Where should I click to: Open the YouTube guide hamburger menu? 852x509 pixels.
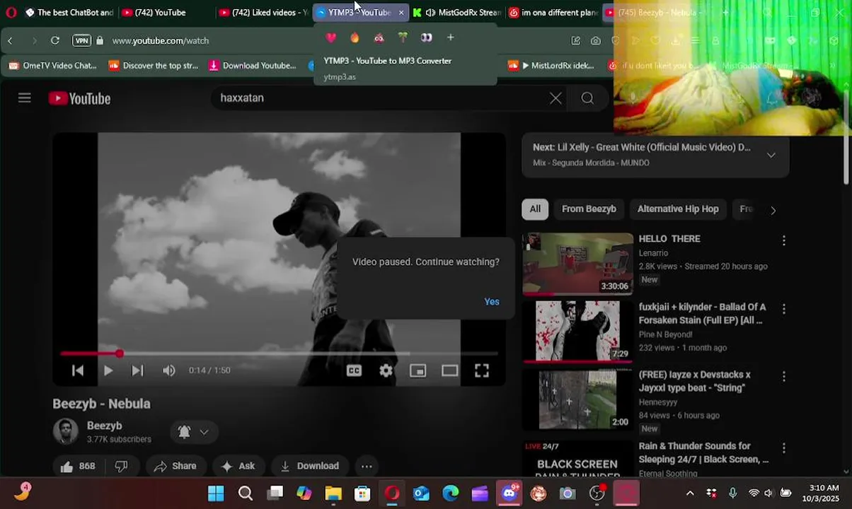pos(25,98)
